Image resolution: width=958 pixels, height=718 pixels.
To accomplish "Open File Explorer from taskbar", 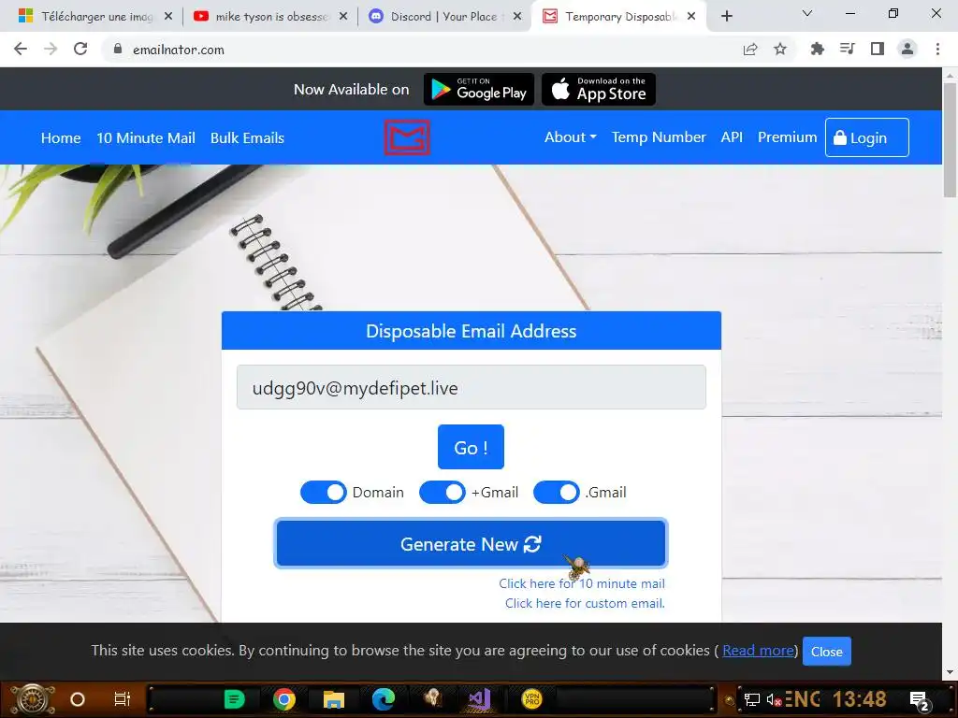I will 334,699.
